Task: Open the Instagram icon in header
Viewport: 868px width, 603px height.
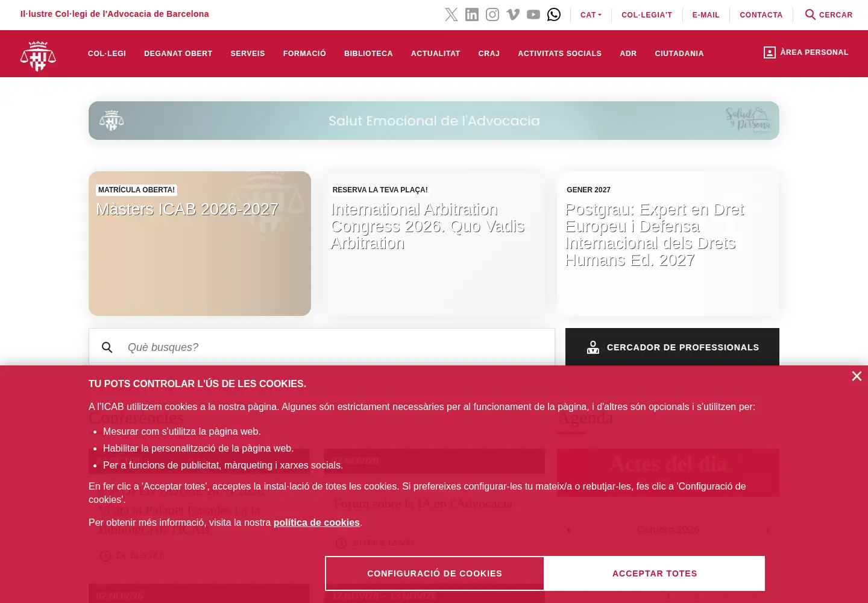Action: [492, 14]
